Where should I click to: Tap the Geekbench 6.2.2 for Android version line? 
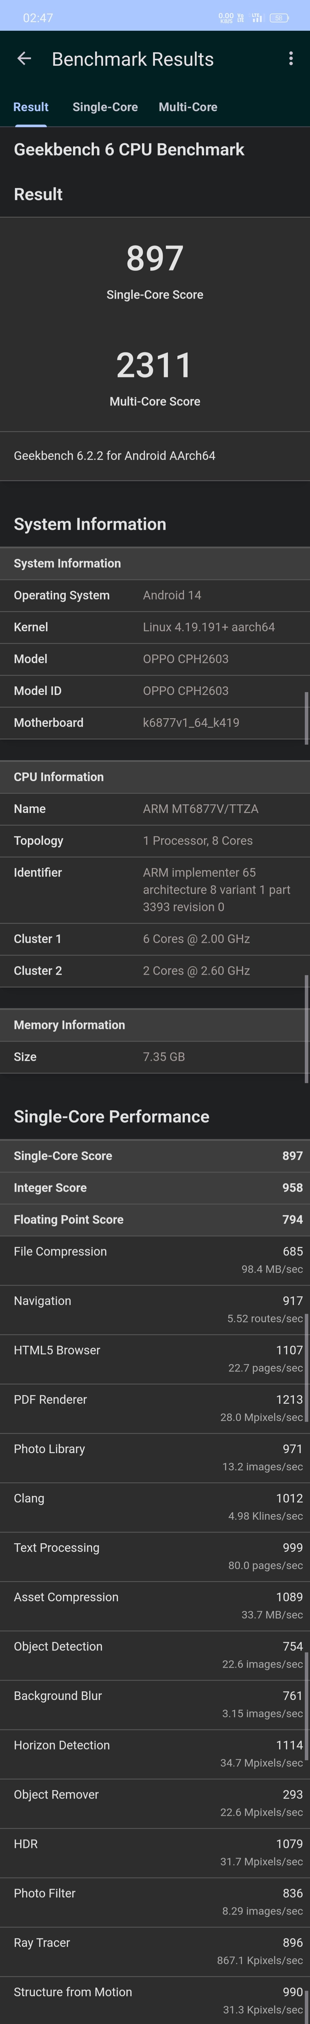[115, 456]
